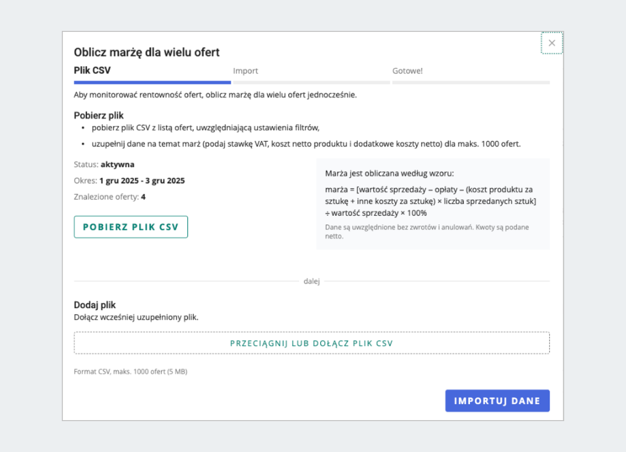Click the blue progress bar under Plik CSV
This screenshot has height=452, width=626.
pos(152,82)
